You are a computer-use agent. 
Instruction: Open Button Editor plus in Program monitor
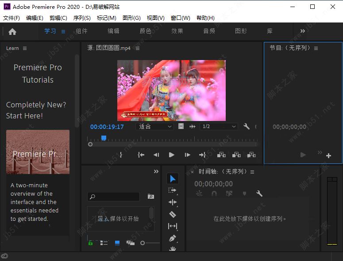tap(328, 155)
